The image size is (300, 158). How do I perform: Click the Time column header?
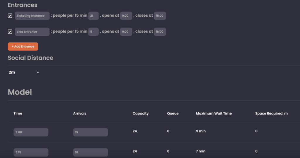coord(18,113)
